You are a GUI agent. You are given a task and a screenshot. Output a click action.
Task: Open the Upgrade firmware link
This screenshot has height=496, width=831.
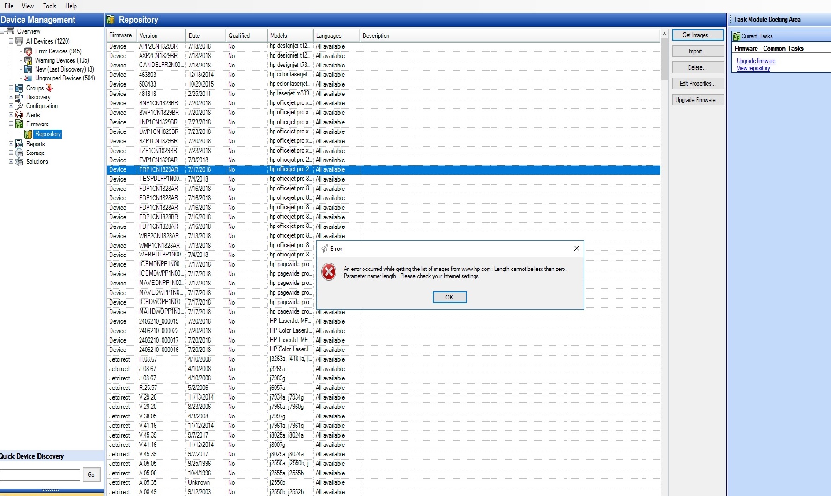[756, 61]
